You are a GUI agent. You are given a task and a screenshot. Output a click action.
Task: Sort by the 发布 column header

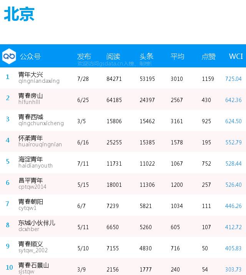pos(84,57)
